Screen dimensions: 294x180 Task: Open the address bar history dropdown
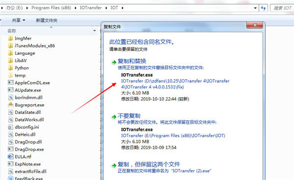coord(255,8)
